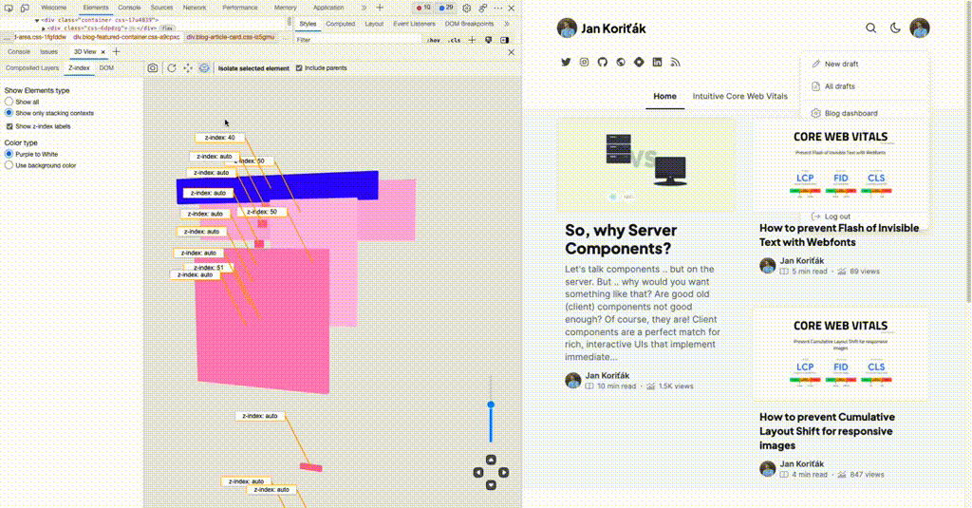Image resolution: width=972 pixels, height=508 pixels.
Task: Click Log out in the user menu
Action: [x=837, y=216]
